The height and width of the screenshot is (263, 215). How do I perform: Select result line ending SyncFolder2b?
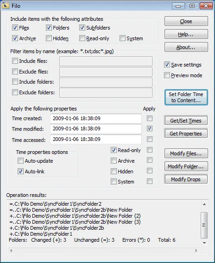point(57,228)
